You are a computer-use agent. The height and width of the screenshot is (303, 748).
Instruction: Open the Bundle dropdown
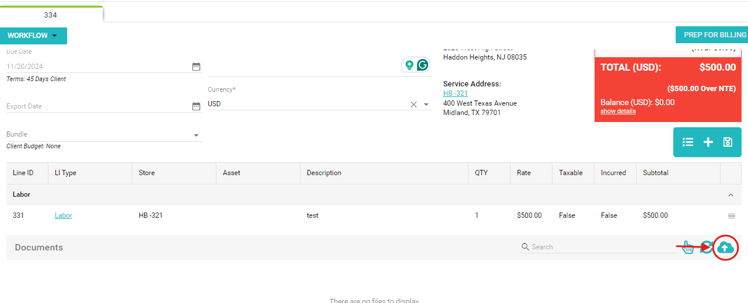click(x=196, y=135)
